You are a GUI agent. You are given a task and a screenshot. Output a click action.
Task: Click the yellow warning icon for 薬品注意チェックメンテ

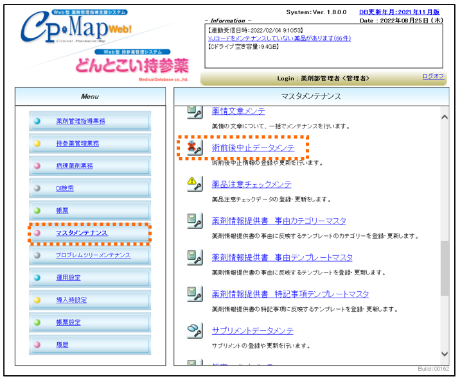(194, 184)
